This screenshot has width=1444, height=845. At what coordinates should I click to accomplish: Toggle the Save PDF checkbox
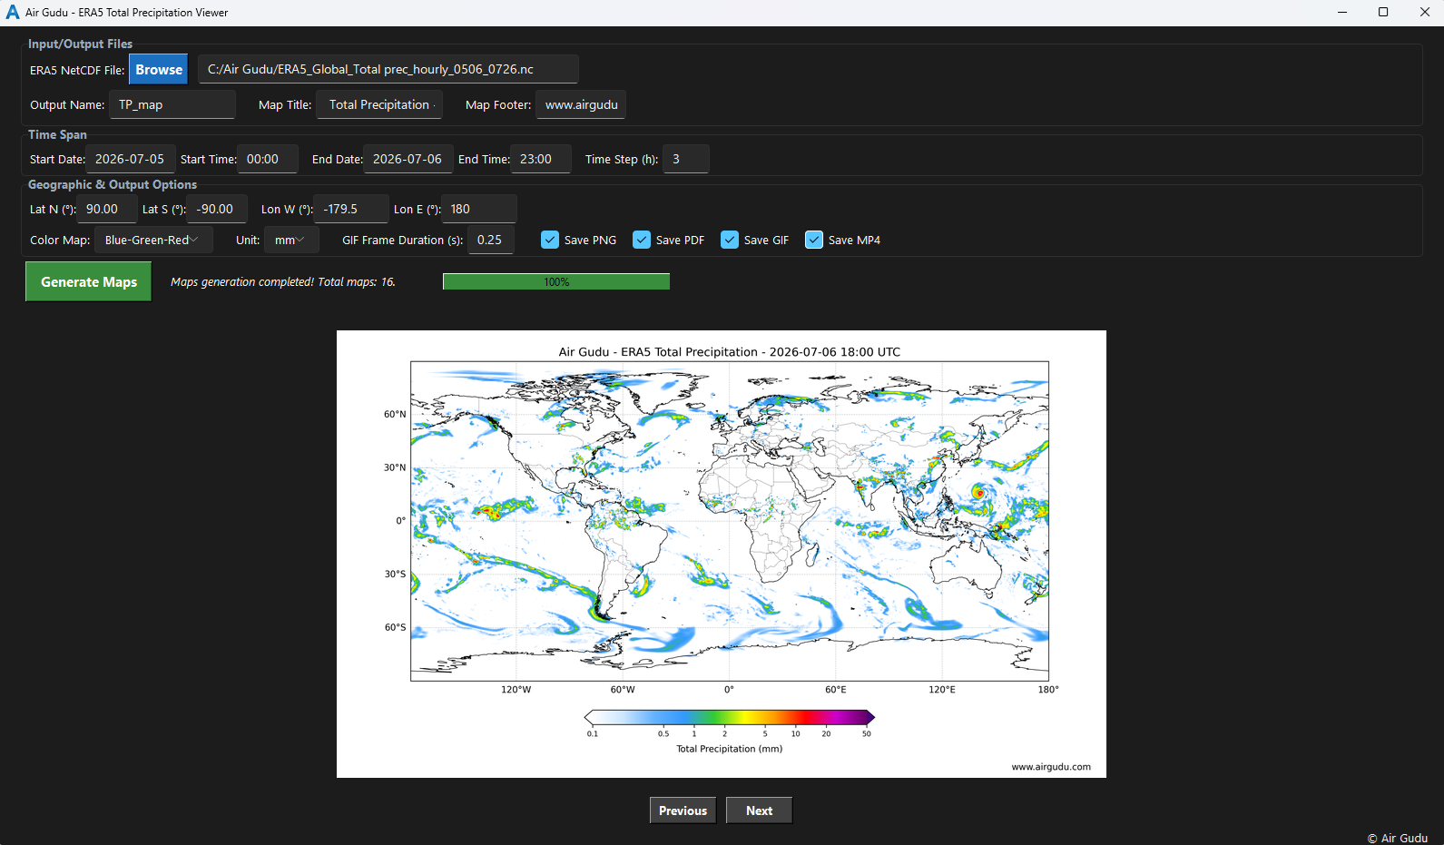pos(642,240)
